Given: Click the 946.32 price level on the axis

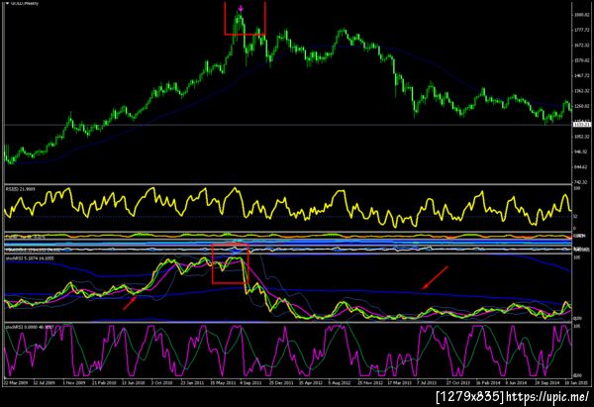Looking at the screenshot, I should tap(581, 152).
